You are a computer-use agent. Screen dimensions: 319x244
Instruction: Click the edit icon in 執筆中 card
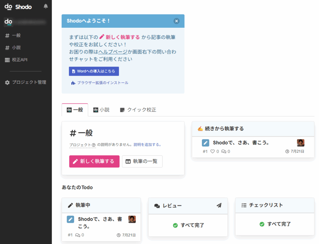[x=70, y=219]
